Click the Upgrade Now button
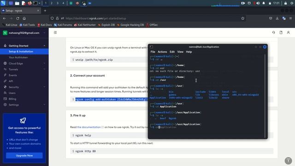 [x=24, y=156]
